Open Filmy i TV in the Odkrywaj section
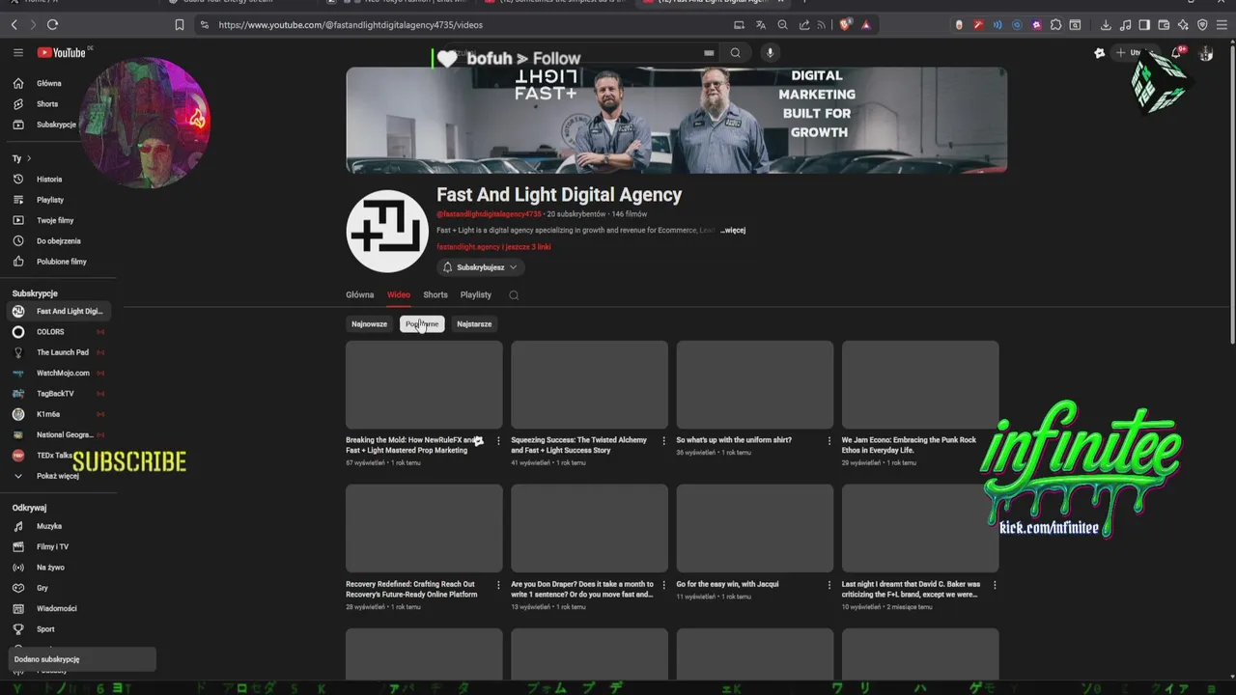 (x=58, y=547)
